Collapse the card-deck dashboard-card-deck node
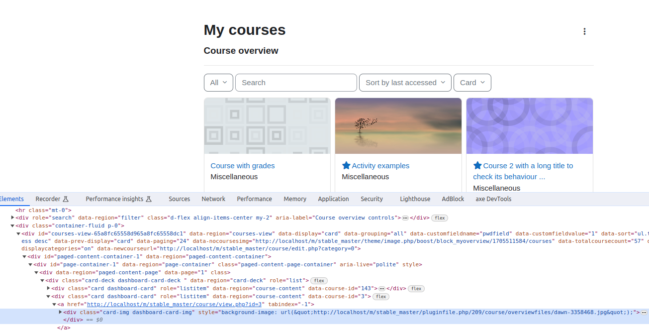This screenshot has height=333, width=649. coord(42,280)
